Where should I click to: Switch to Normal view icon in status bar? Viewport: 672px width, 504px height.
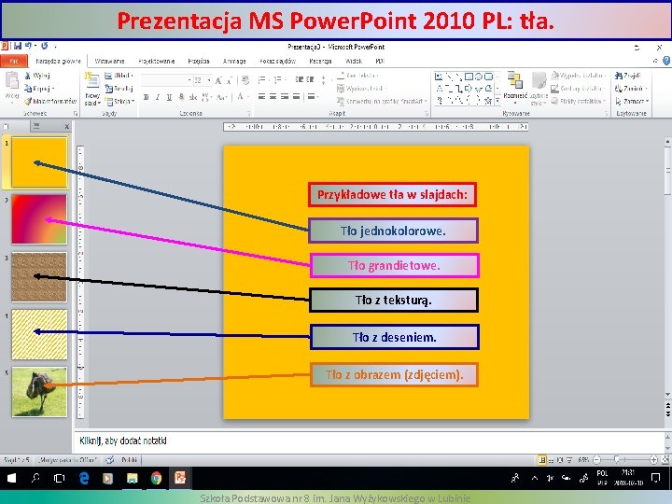(542, 460)
